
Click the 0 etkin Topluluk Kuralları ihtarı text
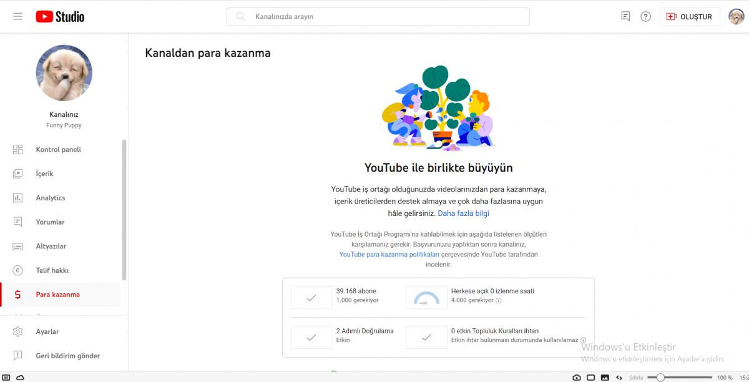tap(495, 331)
